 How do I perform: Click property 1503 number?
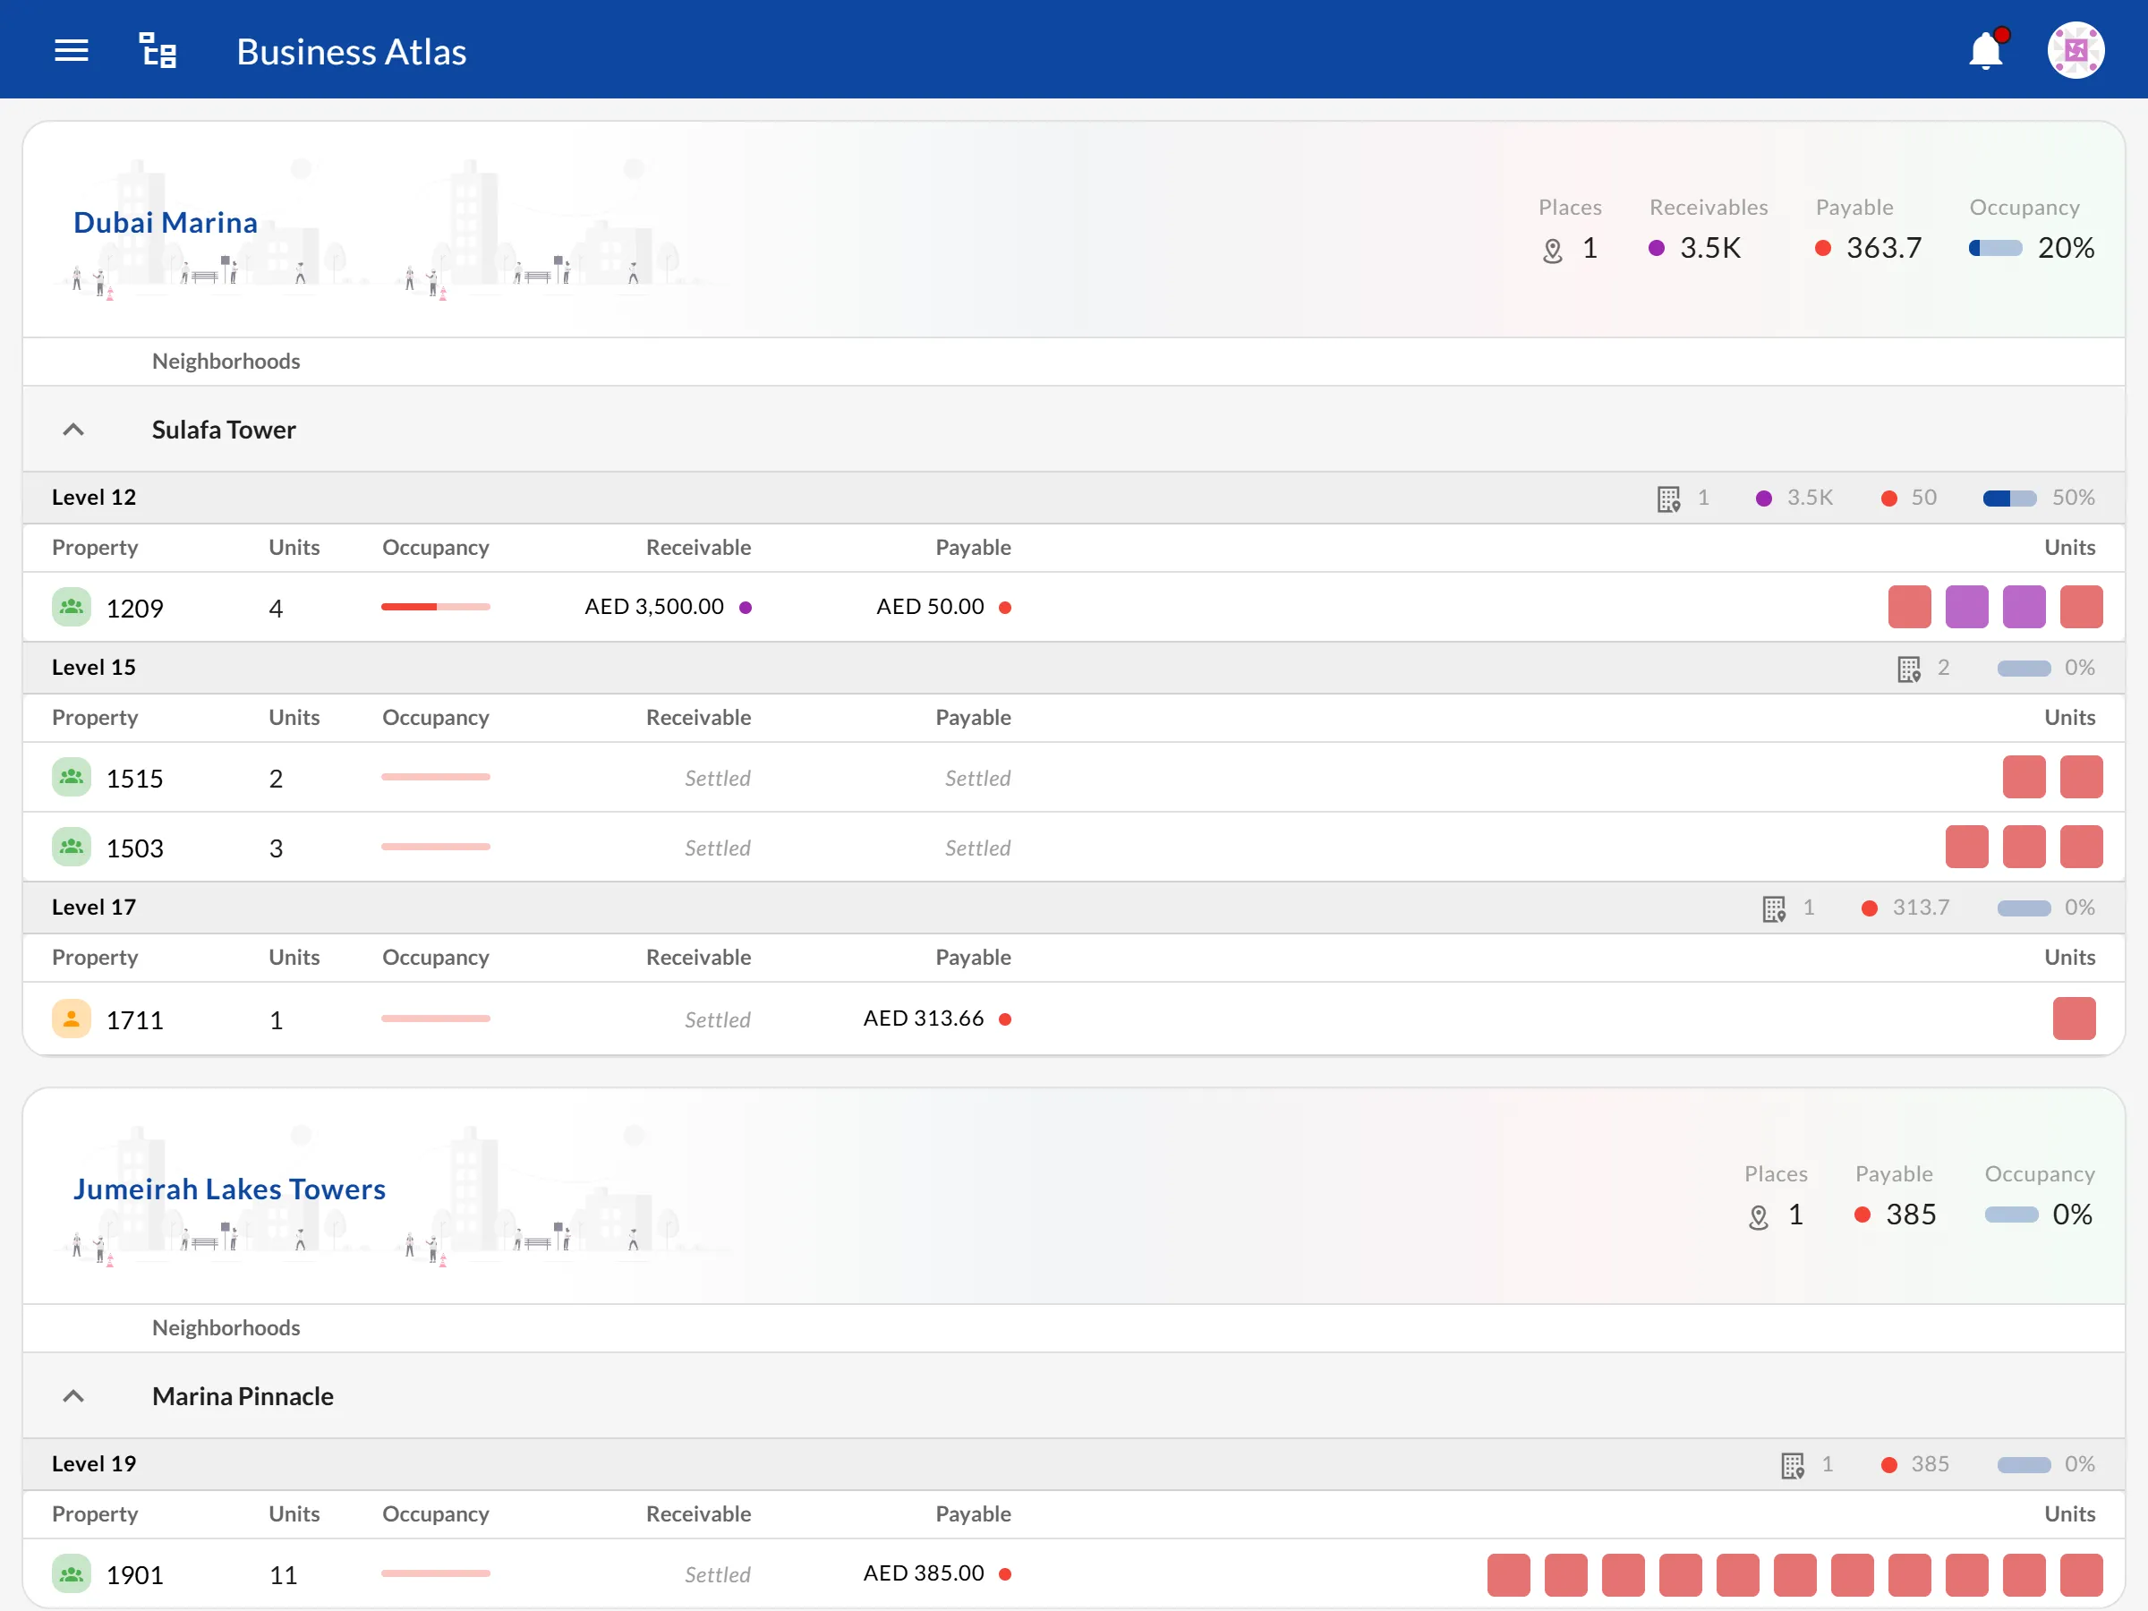click(134, 848)
